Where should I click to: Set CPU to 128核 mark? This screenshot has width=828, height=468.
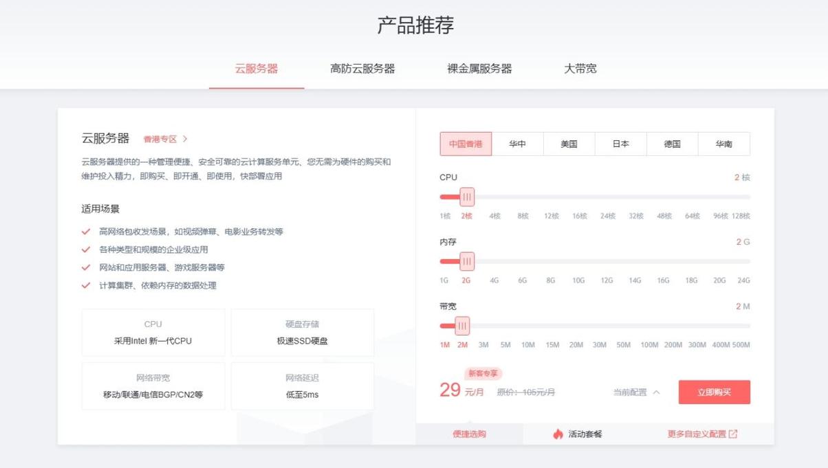[x=741, y=216]
